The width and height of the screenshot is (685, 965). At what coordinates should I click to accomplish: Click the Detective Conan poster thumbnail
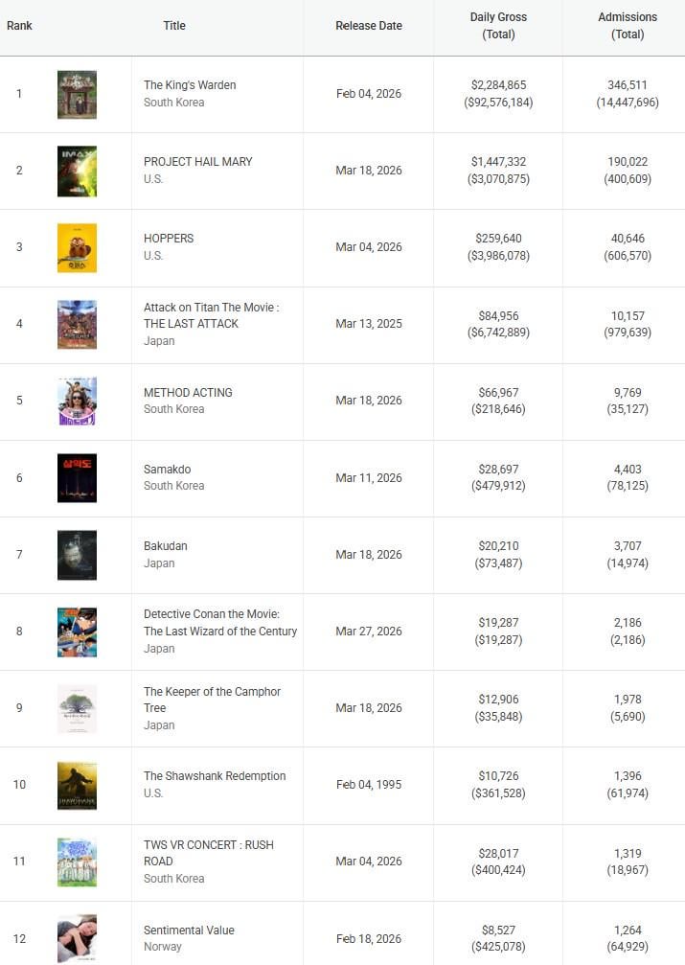(77, 632)
